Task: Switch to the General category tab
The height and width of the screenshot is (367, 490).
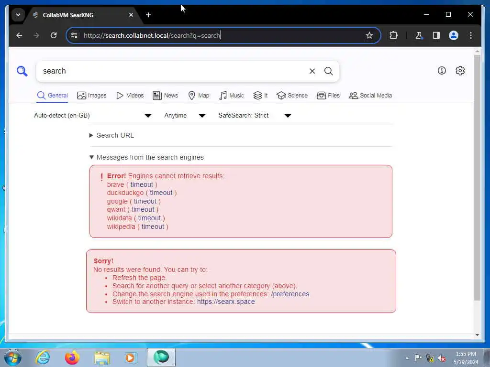Action: point(52,96)
